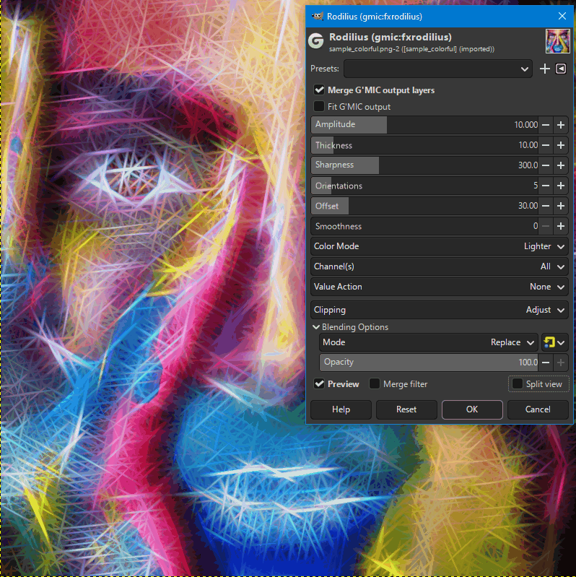Decrease the Orientations value with minus
576x577 pixels.
[546, 186]
